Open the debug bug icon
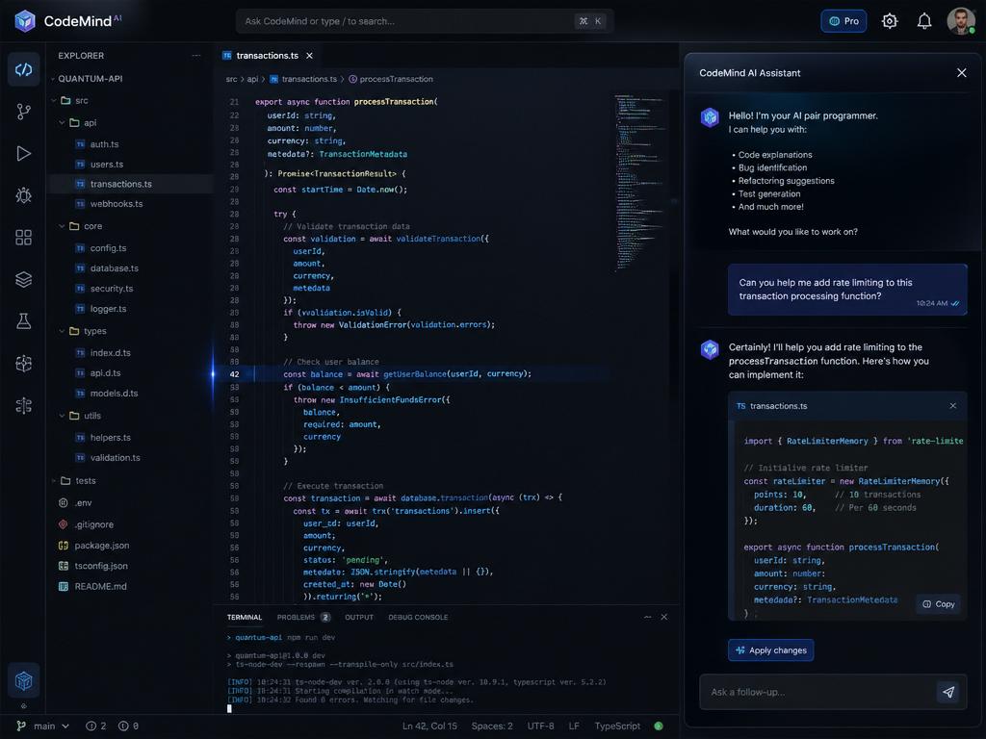986x739 pixels. click(24, 195)
